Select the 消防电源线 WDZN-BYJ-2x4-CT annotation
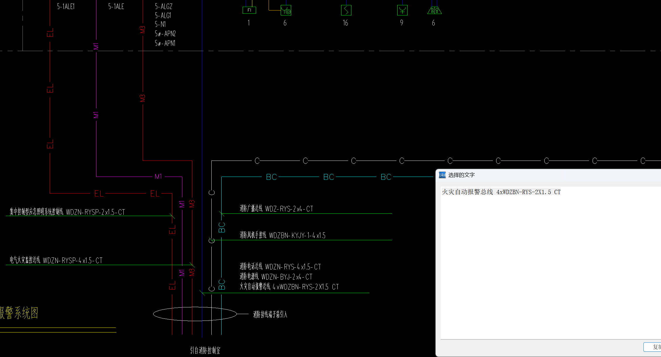This screenshot has width=661, height=357. (276, 276)
